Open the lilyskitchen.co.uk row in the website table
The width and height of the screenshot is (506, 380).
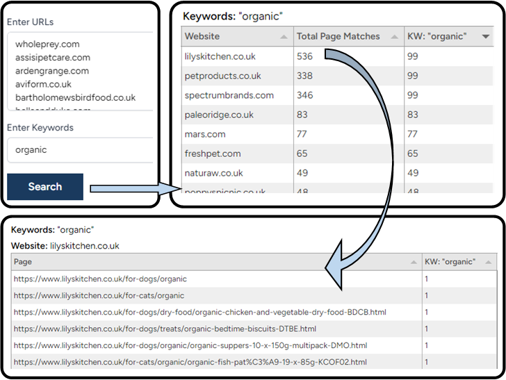pos(219,56)
